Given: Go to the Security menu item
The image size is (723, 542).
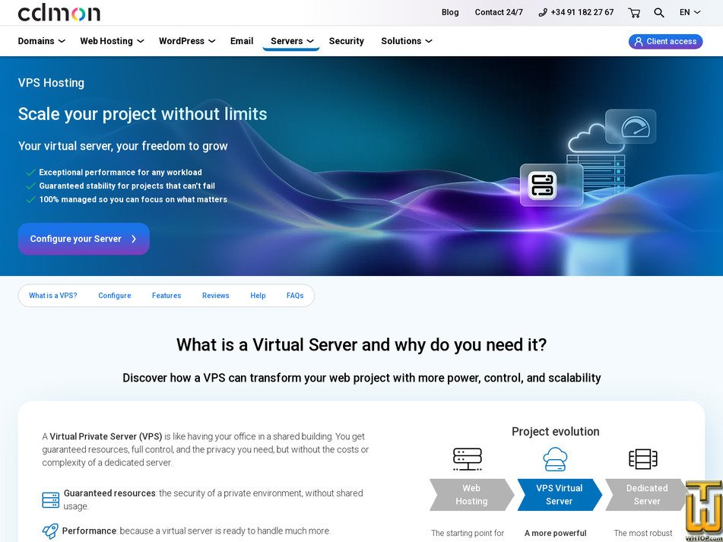Looking at the screenshot, I should tap(346, 41).
